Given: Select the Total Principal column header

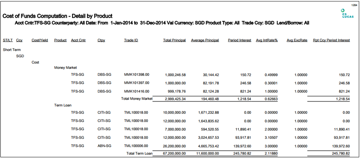Looking at the screenshot, I should [175, 40].
